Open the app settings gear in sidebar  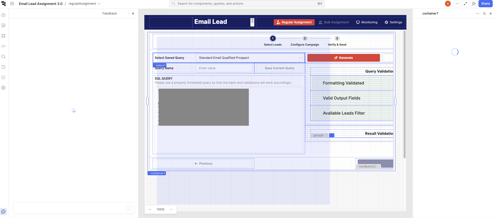[3, 88]
